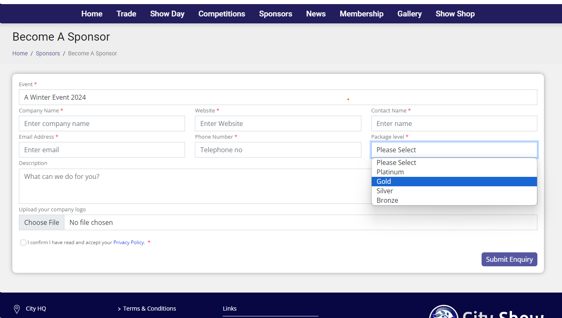Click the Sponsors breadcrumb link
This screenshot has height=318, width=562.
pyautogui.click(x=48, y=53)
